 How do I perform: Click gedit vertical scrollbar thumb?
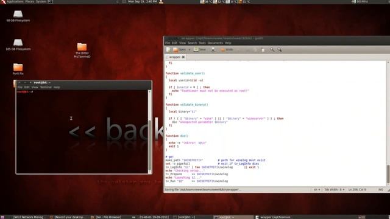(x=388, y=174)
